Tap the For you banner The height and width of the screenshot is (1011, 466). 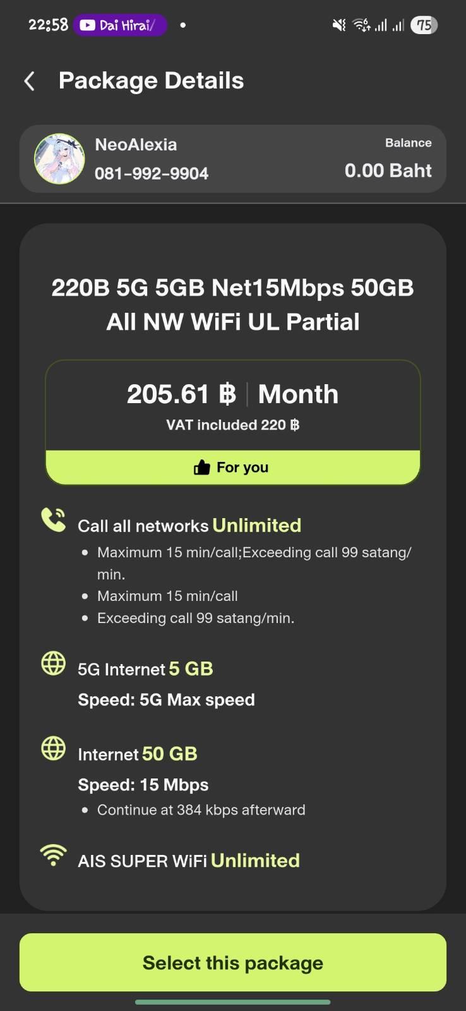click(x=233, y=468)
